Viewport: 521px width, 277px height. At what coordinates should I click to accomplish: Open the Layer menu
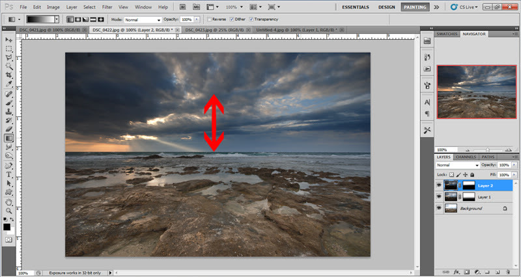tap(72, 7)
